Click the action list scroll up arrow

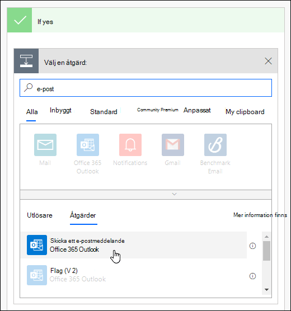point(266,237)
